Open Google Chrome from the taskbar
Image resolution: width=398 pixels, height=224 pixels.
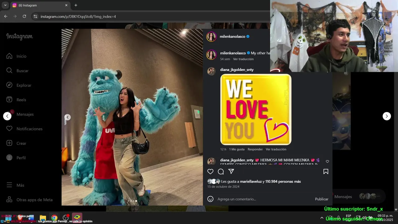coord(54,218)
